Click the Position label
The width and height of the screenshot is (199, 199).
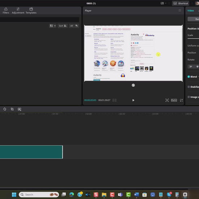click(192, 53)
